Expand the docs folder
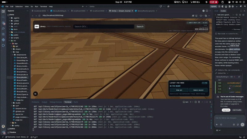The height and width of the screenshot is (139, 247). pyautogui.click(x=10, y=29)
